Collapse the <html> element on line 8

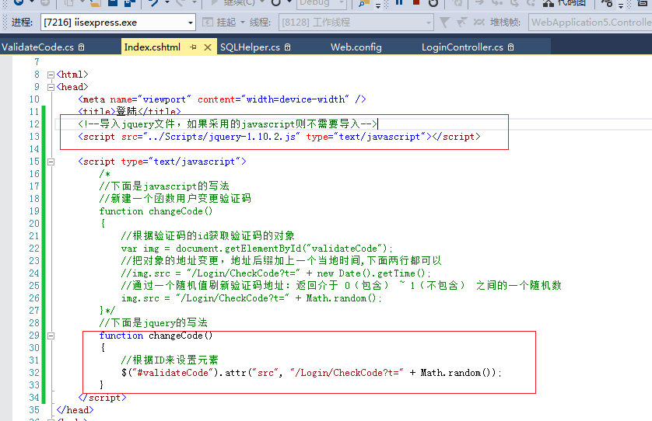(51, 75)
